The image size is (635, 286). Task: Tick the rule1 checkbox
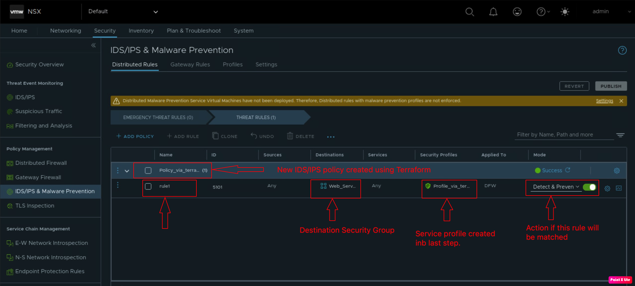pyautogui.click(x=148, y=186)
